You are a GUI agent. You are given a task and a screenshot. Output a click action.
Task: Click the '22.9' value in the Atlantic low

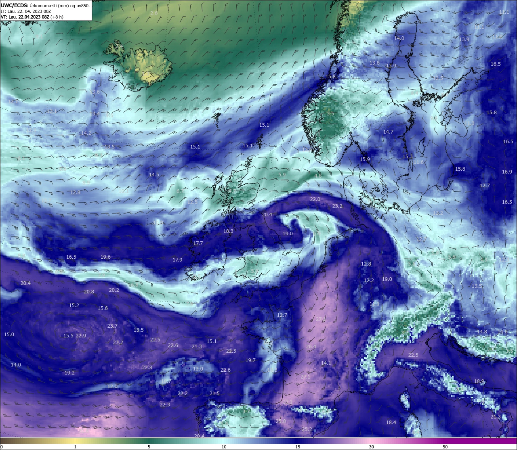[81, 336]
